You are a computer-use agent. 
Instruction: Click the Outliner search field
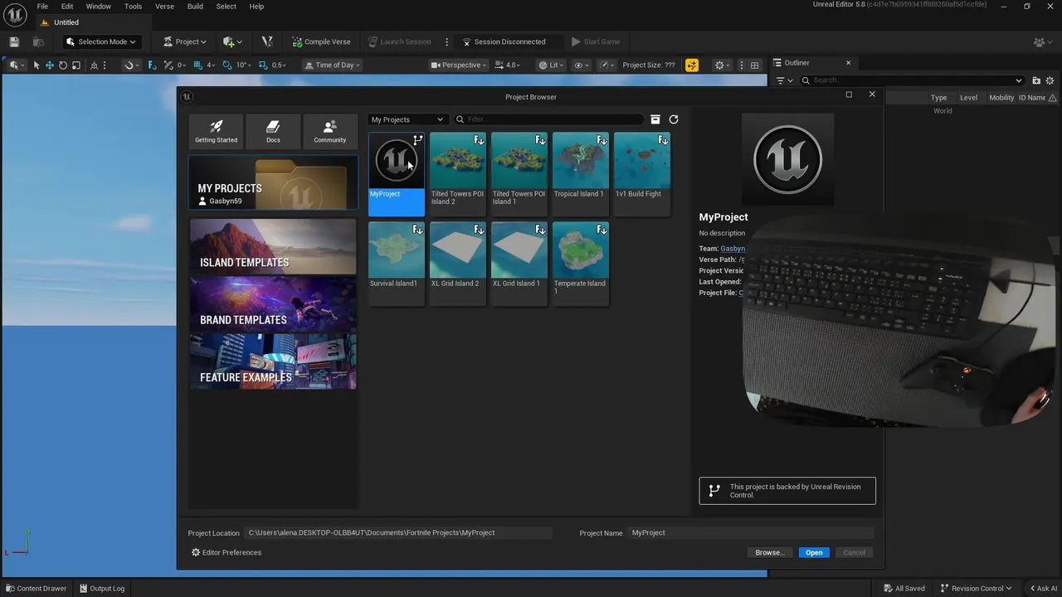click(913, 80)
